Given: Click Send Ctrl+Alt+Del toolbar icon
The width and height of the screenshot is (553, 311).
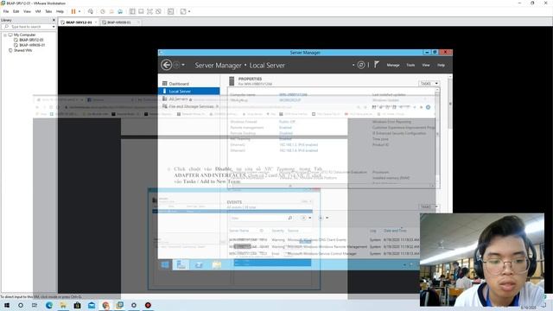Looking at the screenshot, I should point(90,11).
